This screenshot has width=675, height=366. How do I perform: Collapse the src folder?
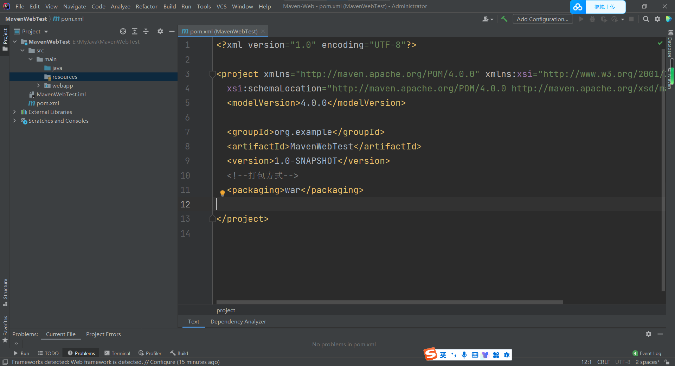click(x=22, y=50)
